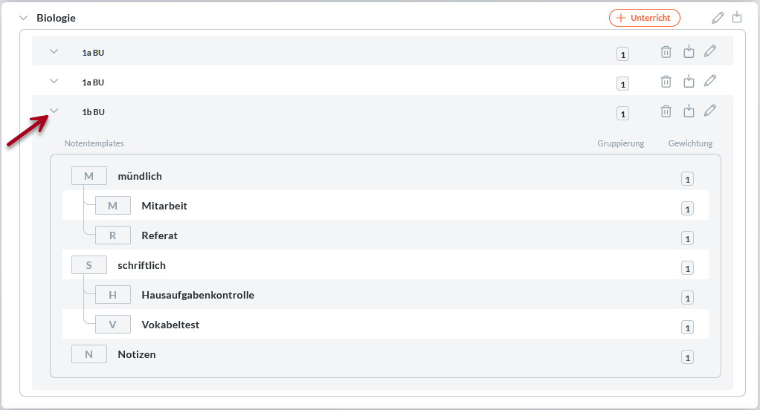760x410 pixels.
Task: Delete the 1b BU class via trash icon
Action: (x=666, y=111)
